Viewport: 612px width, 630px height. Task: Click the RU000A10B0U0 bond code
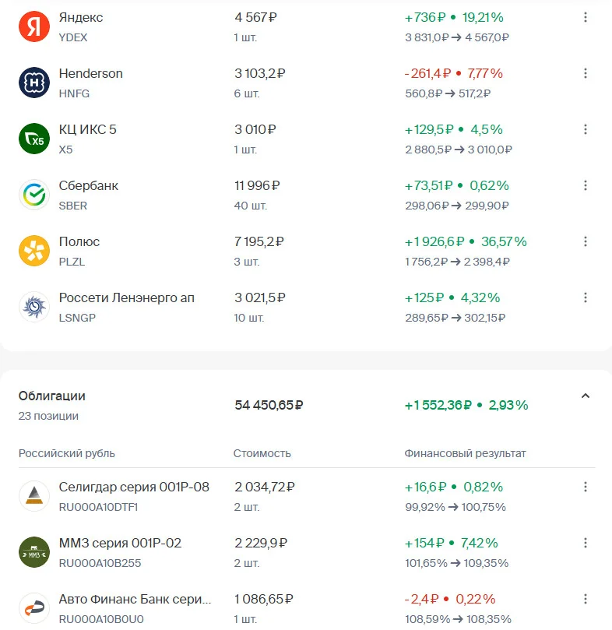click(101, 619)
